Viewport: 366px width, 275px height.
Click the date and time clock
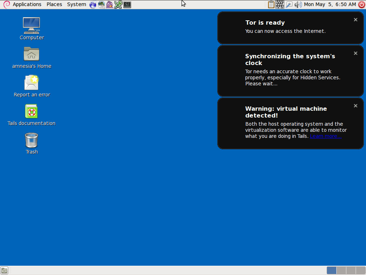[x=330, y=4]
